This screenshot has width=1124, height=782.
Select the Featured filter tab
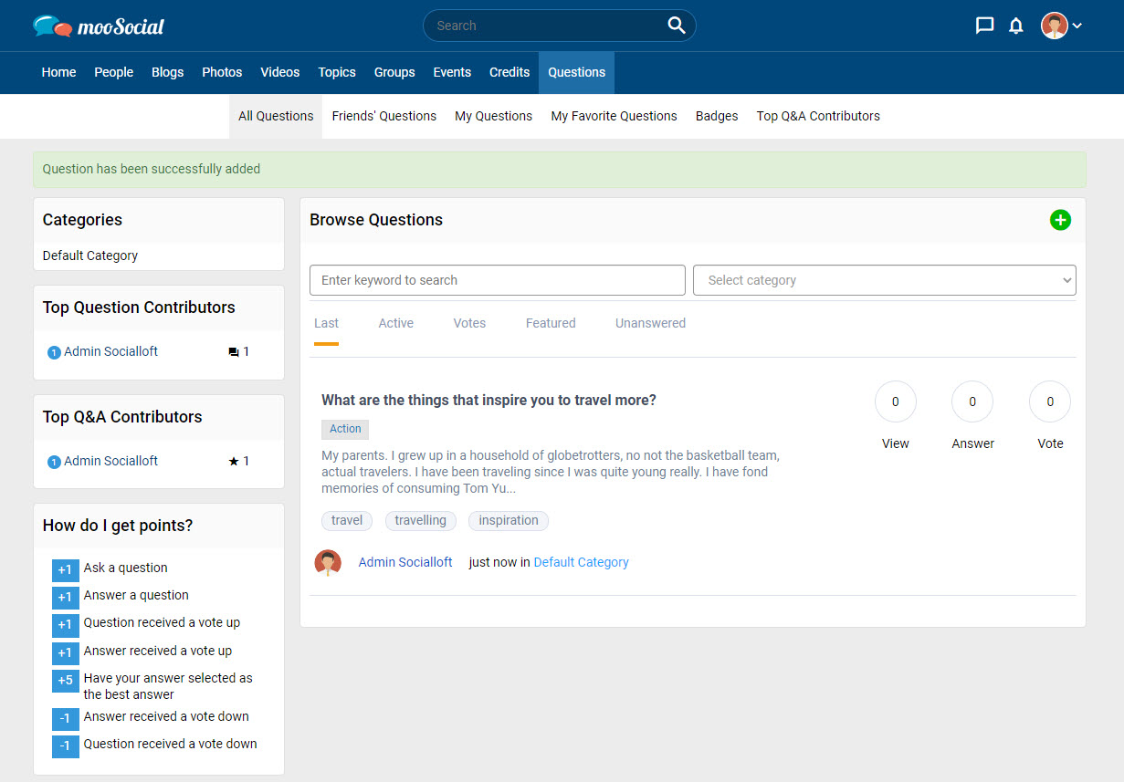coord(551,323)
